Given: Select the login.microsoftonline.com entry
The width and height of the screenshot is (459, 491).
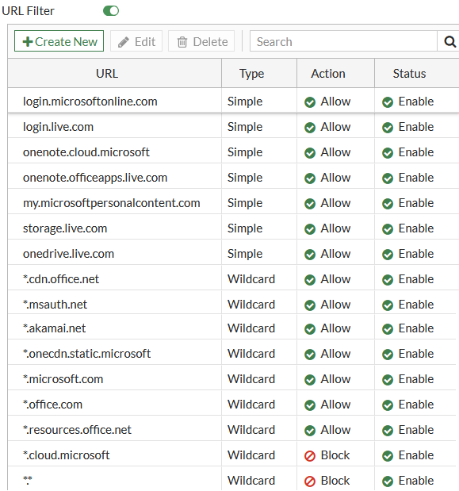Looking at the screenshot, I should pyautogui.click(x=90, y=102).
